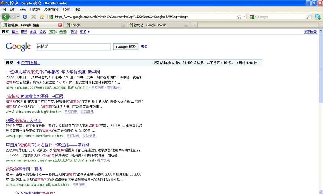Click into the Google search input field
323x194 pixels.
point(73,47)
